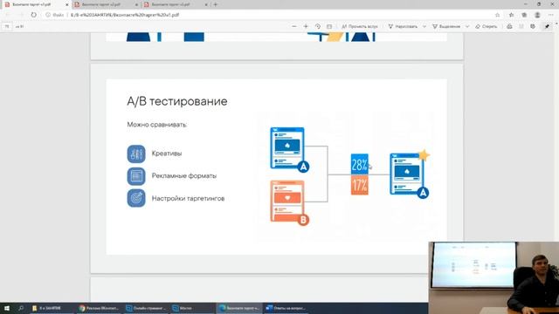Click the 'Креативы' label
This screenshot has width=559, height=314.
[167, 154]
